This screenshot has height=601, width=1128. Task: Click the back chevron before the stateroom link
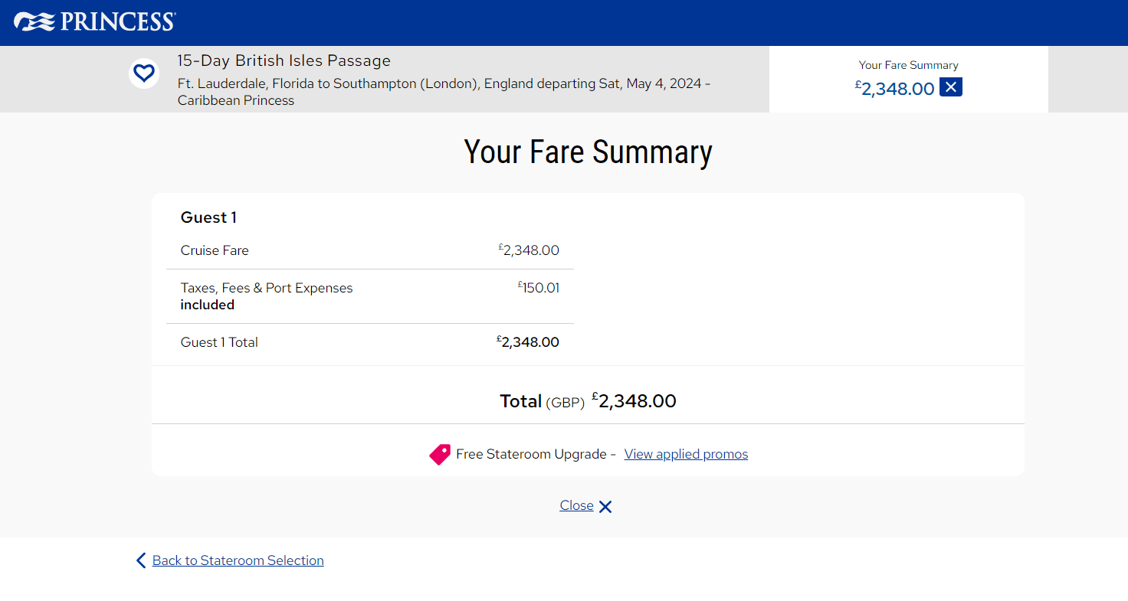(x=141, y=560)
